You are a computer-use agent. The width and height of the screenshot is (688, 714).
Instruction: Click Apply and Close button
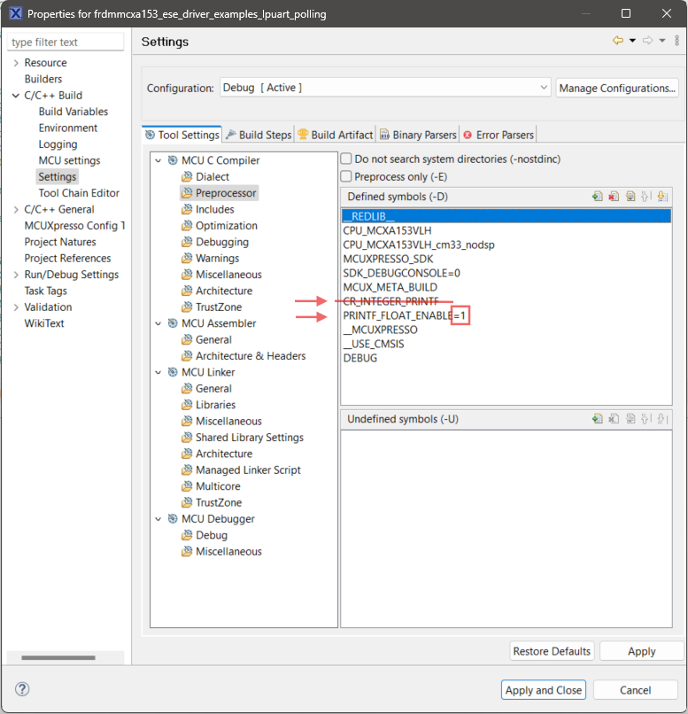[544, 690]
